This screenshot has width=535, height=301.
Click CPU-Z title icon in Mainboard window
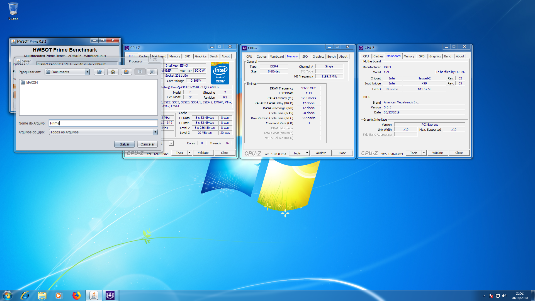click(x=361, y=48)
